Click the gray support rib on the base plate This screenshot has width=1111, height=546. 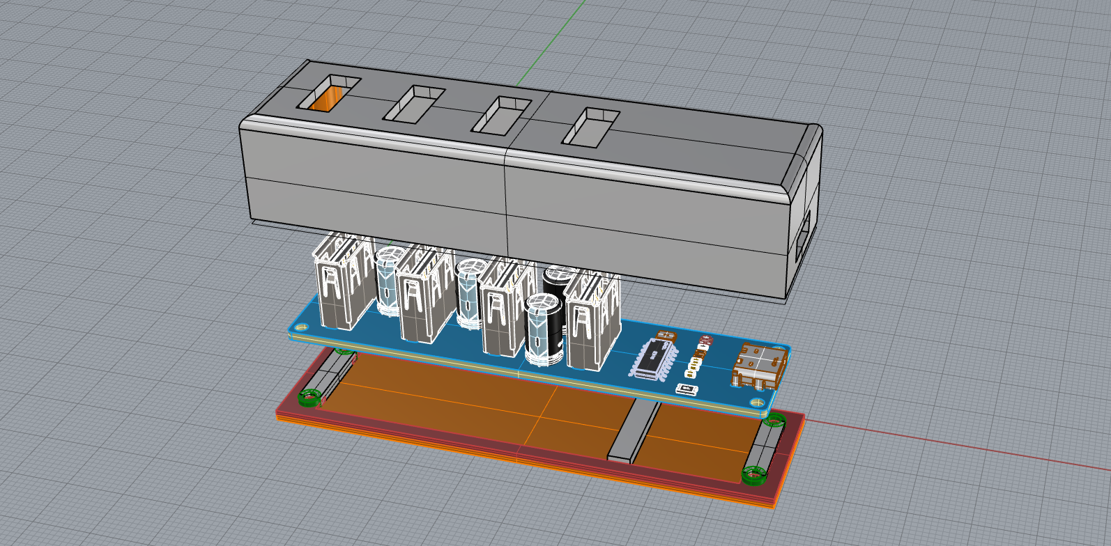click(x=633, y=432)
